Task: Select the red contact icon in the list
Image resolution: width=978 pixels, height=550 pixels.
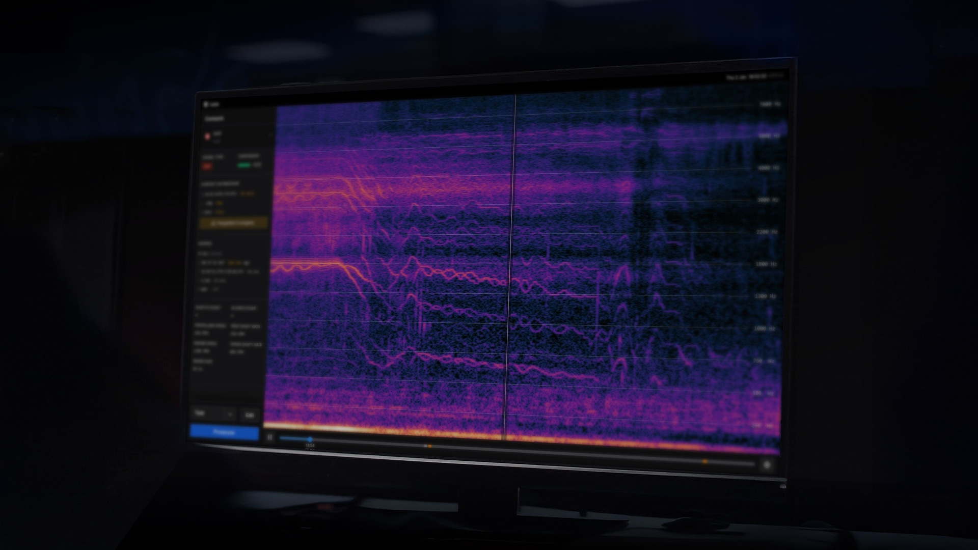Action: [207, 136]
